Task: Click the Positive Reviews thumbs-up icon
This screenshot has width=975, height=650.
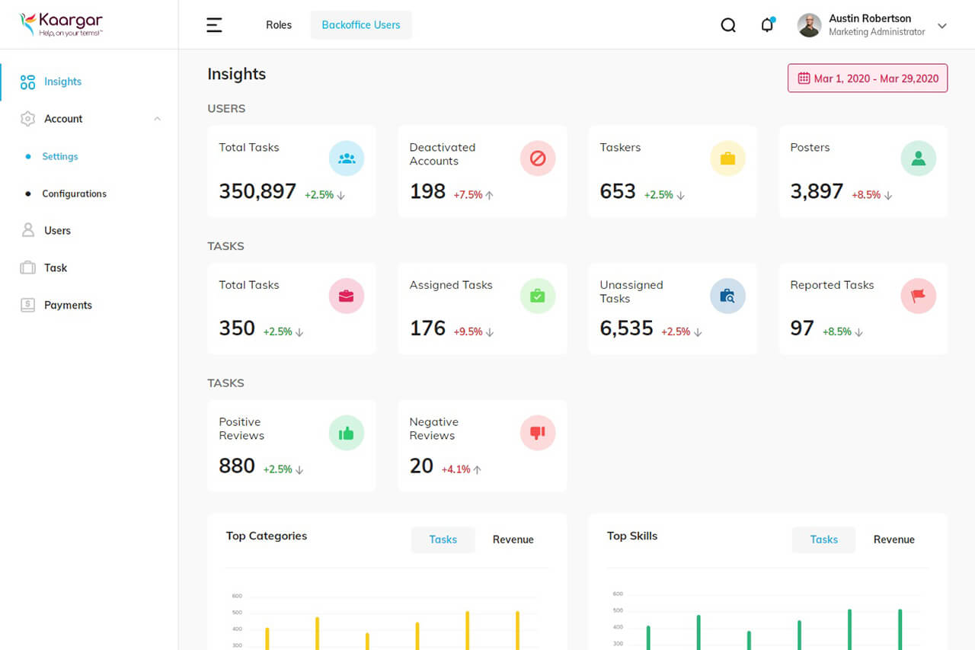Action: click(347, 433)
